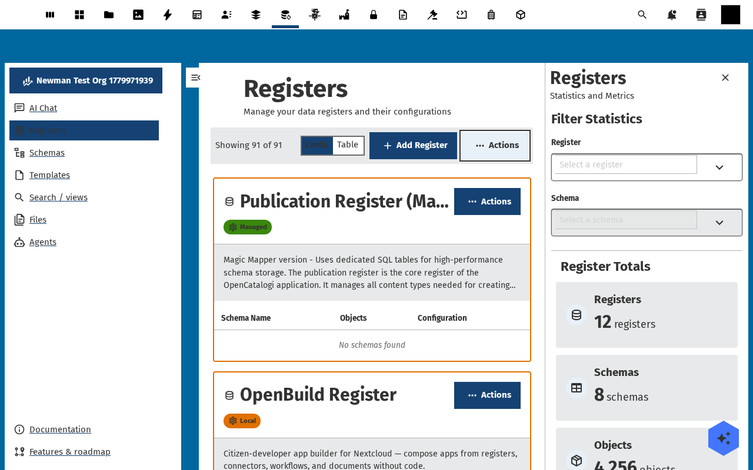
Task: Open the toolbar Actions menu beside Add Register
Action: point(495,146)
